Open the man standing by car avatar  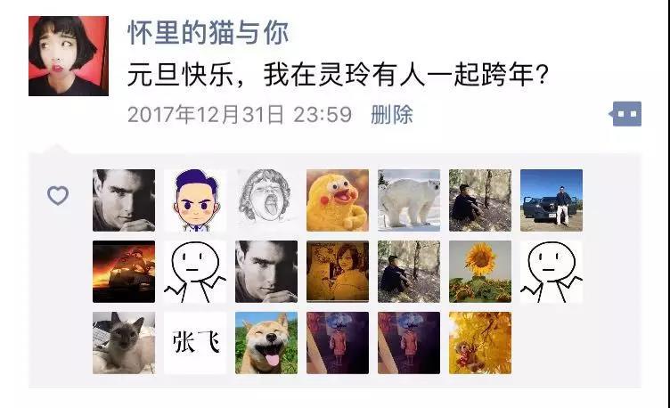coord(552,200)
